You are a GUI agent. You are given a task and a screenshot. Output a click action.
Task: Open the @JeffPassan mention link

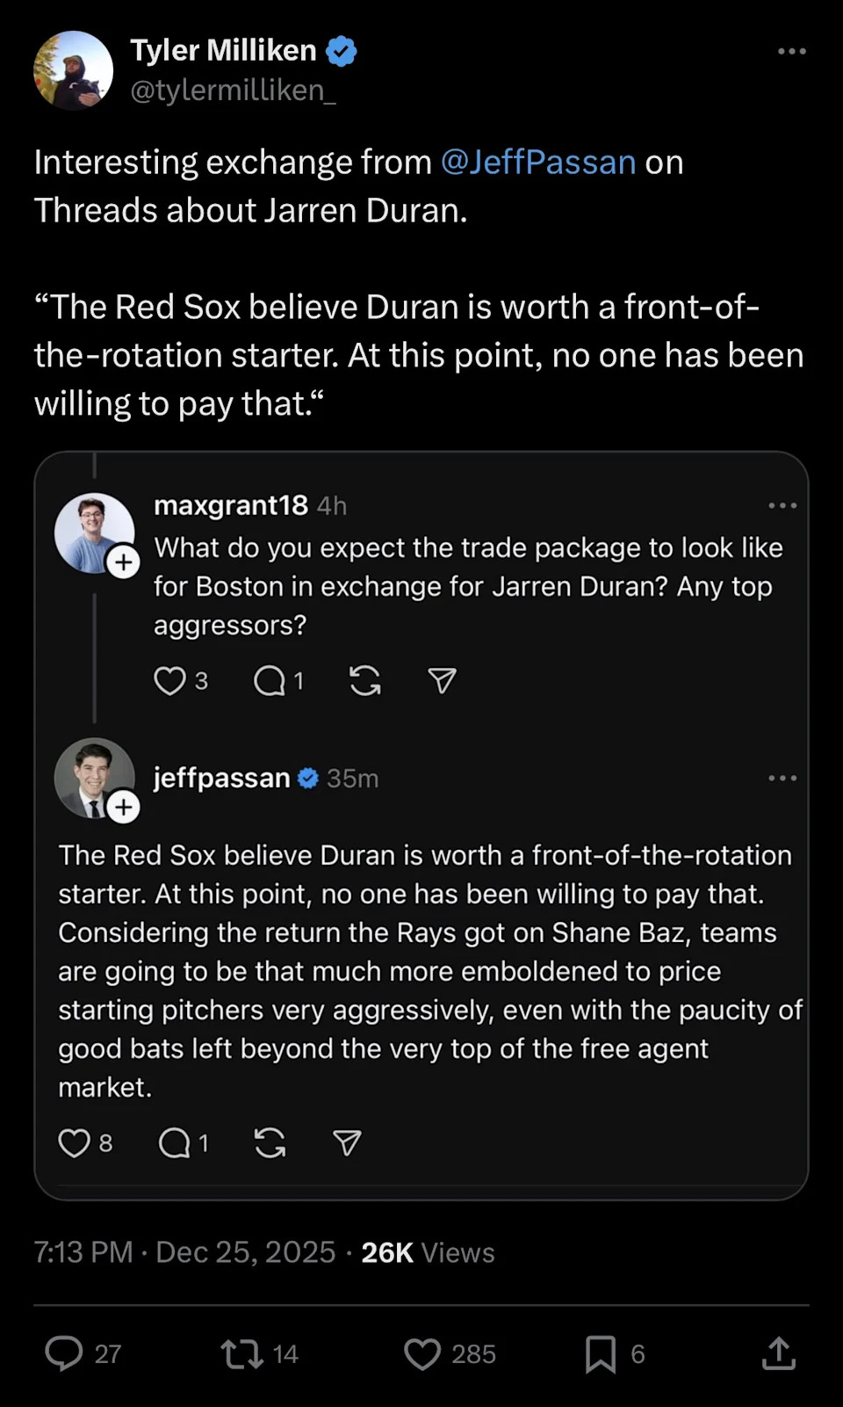(537, 163)
